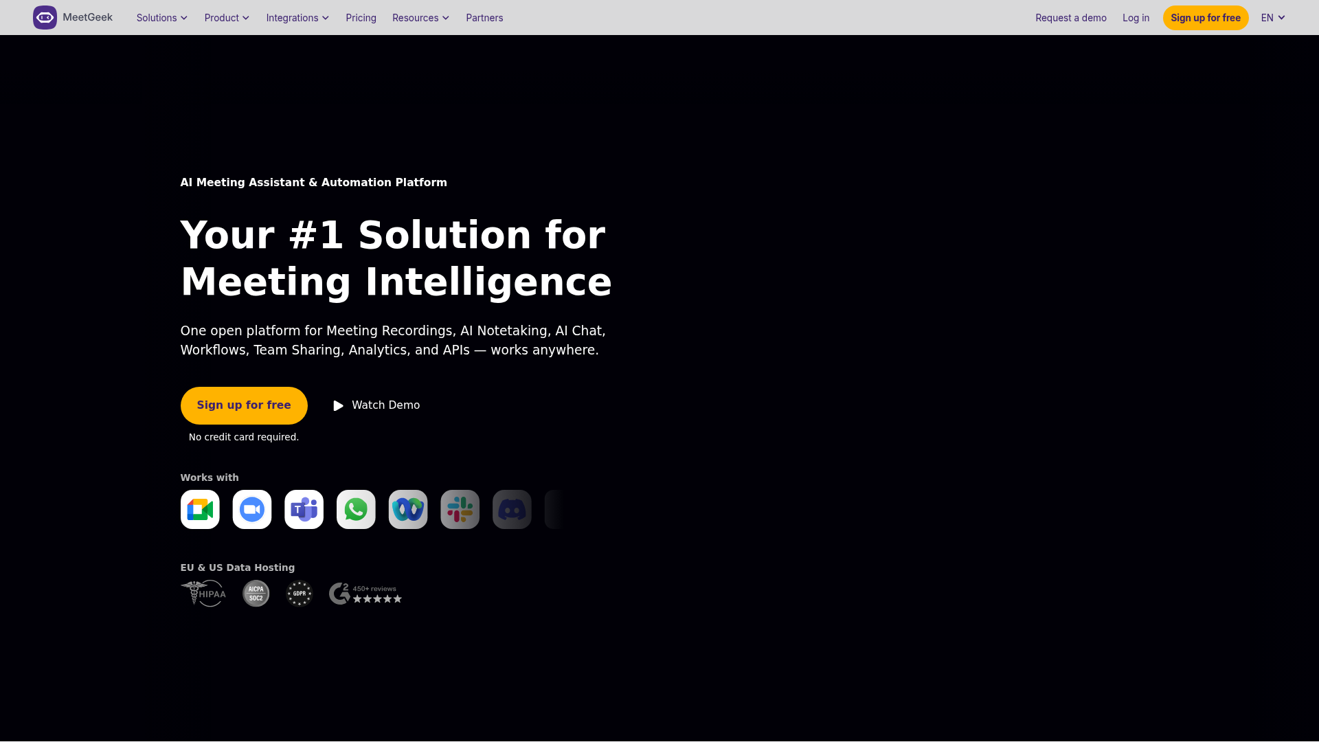Click the Webex integration icon
The image size is (1319, 742).
click(x=407, y=509)
